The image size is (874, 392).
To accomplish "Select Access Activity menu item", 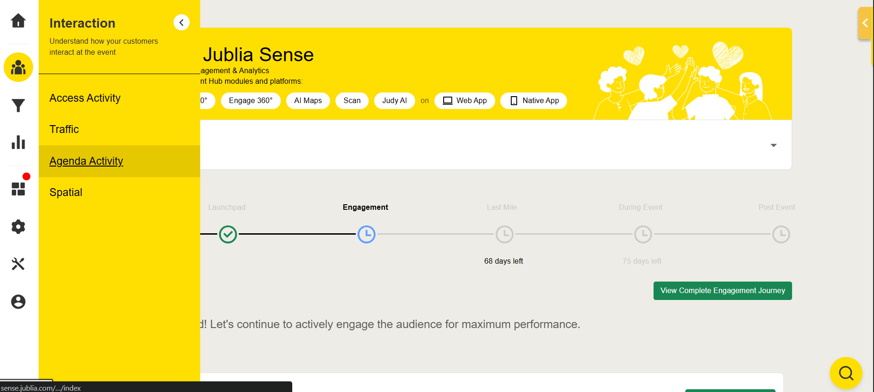I will point(119,98).
